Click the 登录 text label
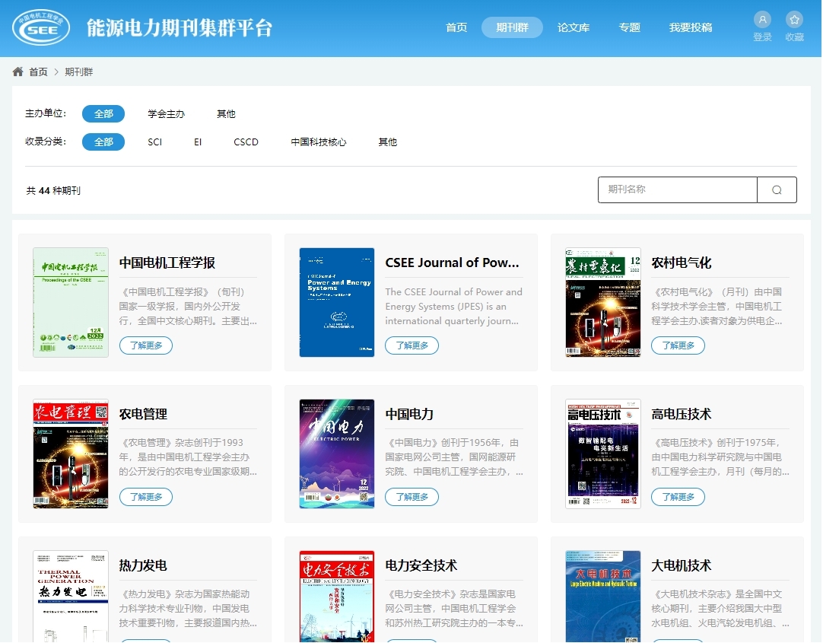 [x=762, y=37]
